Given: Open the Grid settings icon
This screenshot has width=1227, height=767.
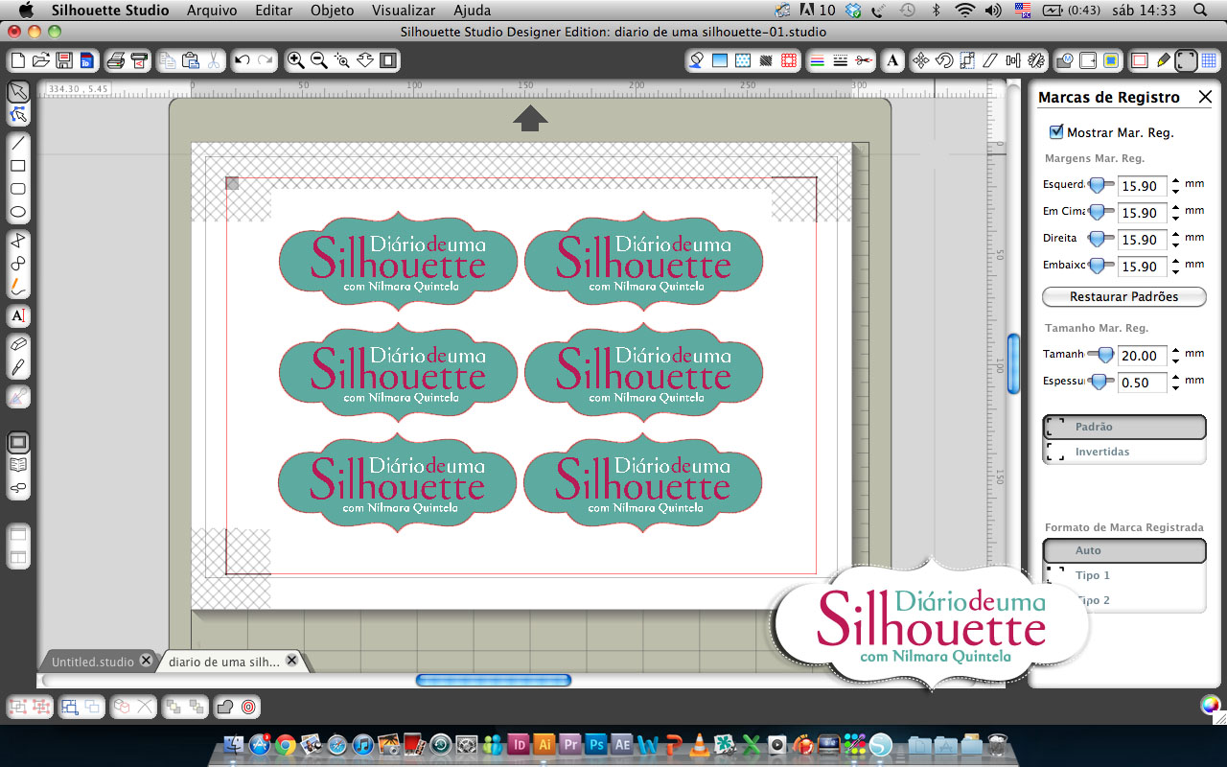Looking at the screenshot, I should (1209, 60).
